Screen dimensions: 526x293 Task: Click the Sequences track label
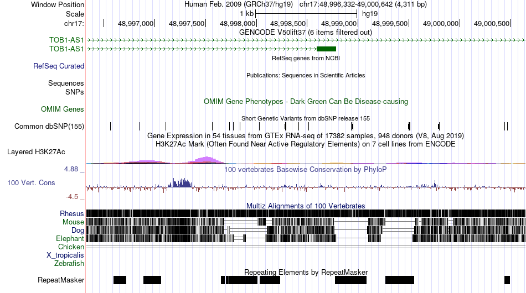[x=66, y=83]
